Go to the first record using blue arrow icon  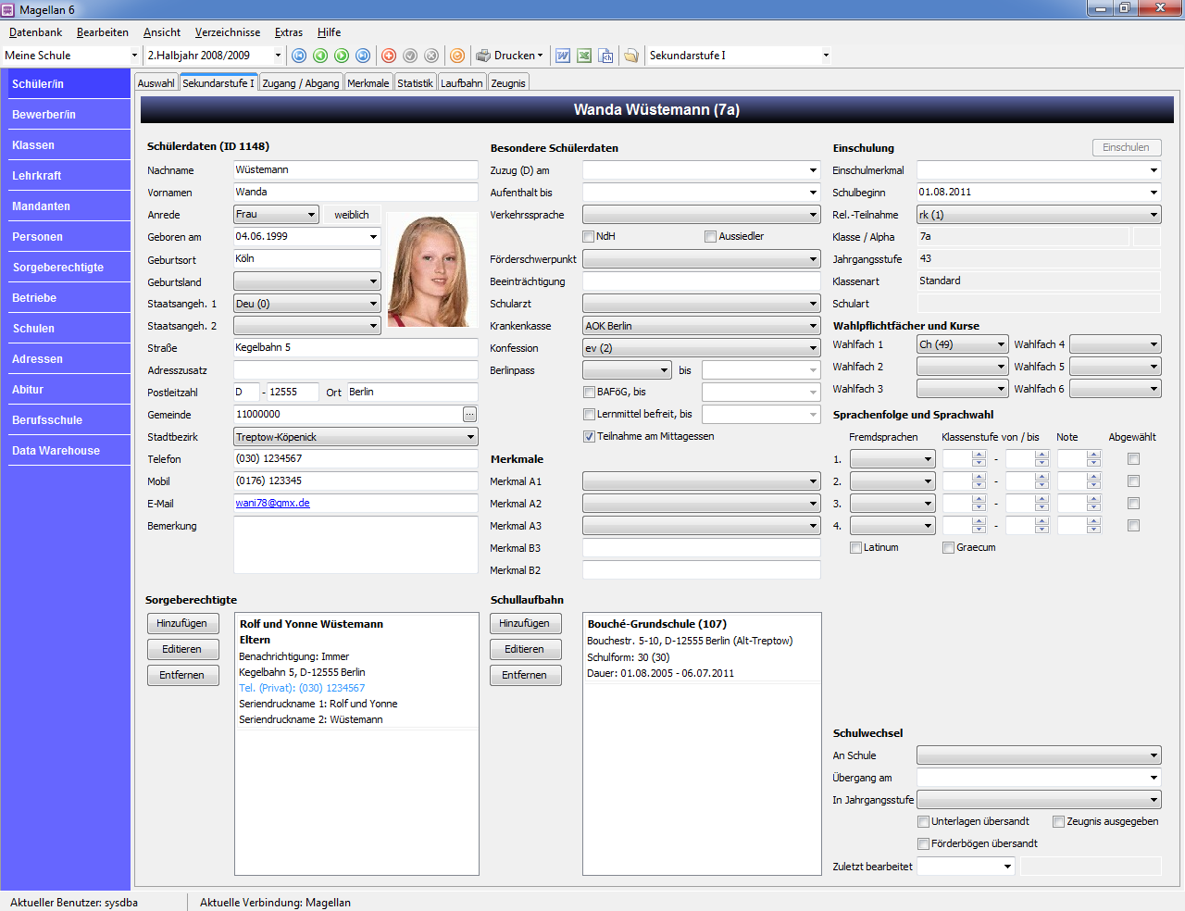point(299,56)
